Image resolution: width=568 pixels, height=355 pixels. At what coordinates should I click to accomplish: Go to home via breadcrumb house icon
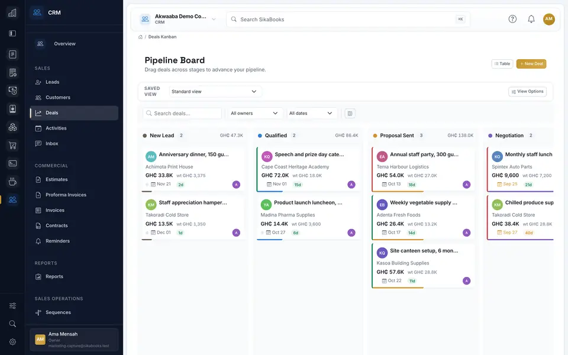140,37
